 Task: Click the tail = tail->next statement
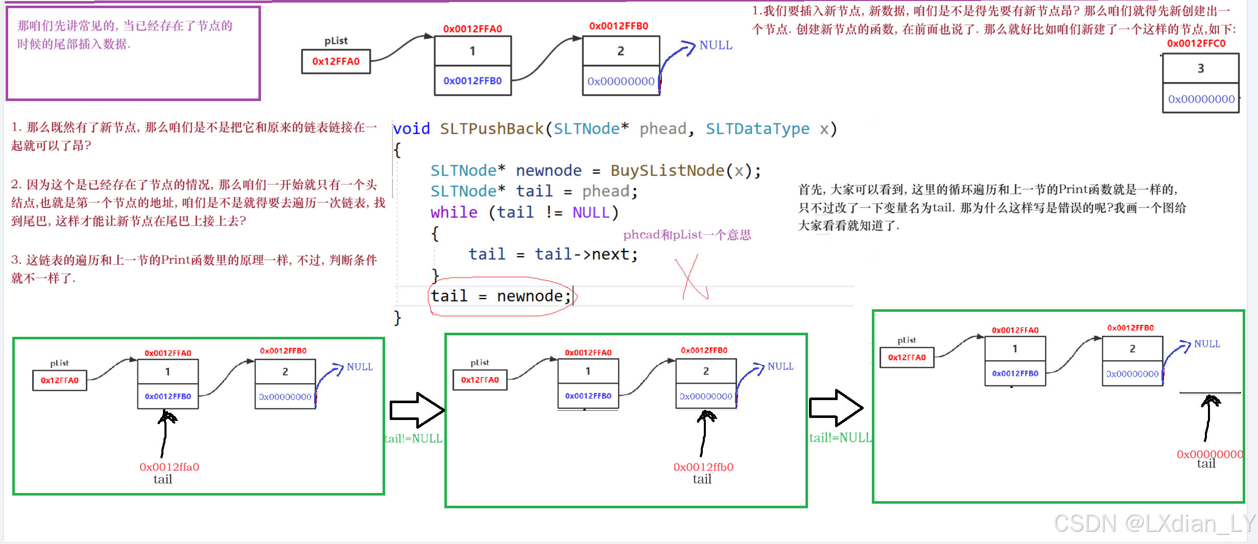pos(553,254)
